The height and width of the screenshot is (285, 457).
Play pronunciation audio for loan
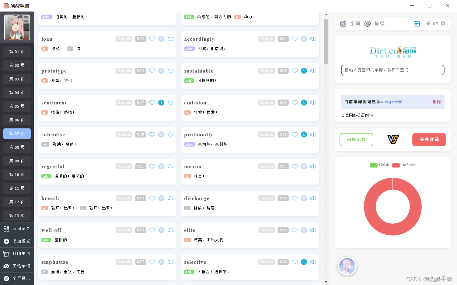[170, 39]
